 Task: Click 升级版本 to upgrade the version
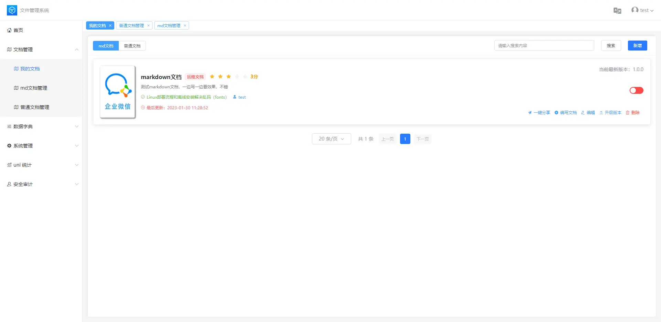[610, 113]
